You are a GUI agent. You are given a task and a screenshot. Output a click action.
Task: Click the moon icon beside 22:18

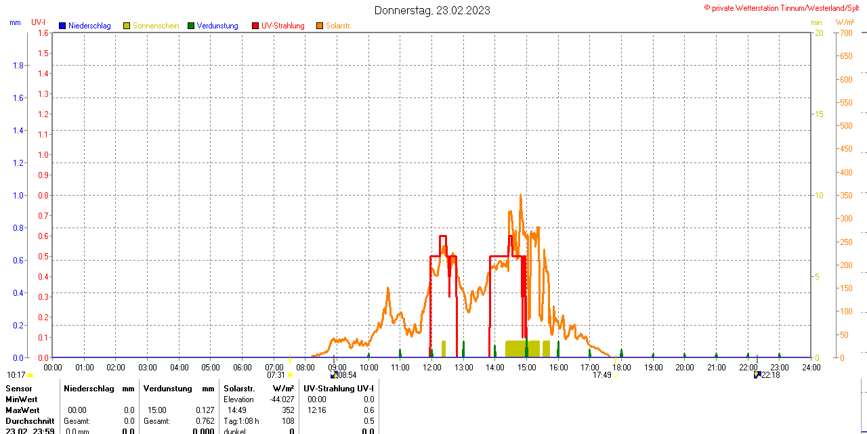pyautogui.click(x=757, y=374)
